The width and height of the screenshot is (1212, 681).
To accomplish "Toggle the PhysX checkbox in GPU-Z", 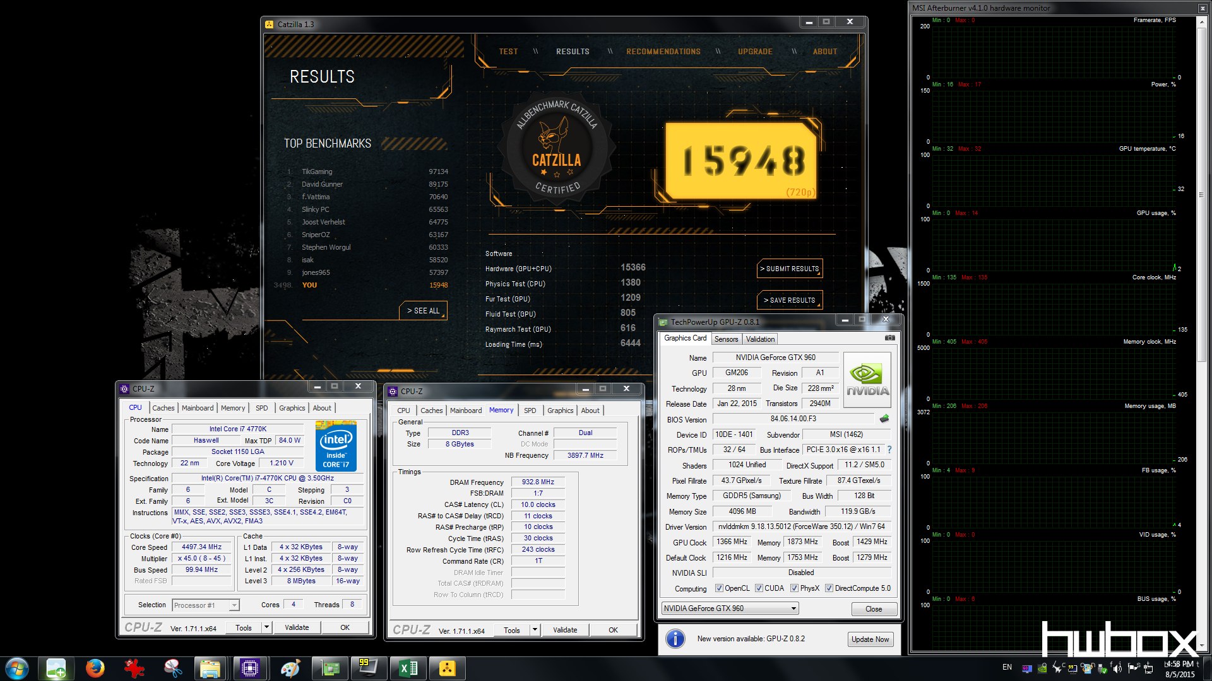I will [x=794, y=588].
